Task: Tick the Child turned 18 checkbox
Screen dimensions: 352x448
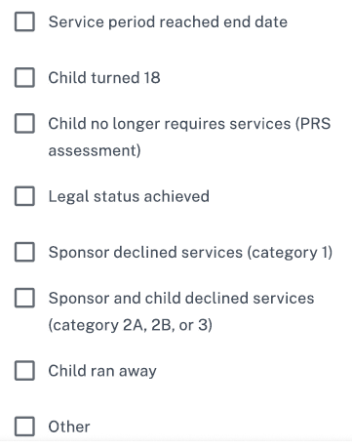Action: (24, 77)
